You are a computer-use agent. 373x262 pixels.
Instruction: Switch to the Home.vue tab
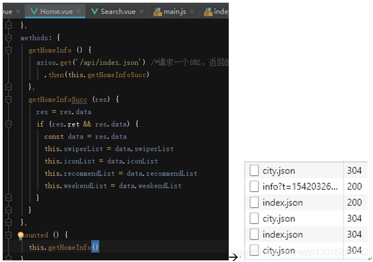(x=57, y=11)
